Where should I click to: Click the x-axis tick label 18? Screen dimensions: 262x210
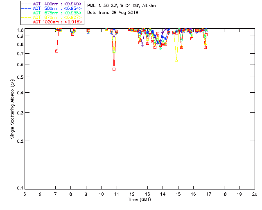(224, 194)
